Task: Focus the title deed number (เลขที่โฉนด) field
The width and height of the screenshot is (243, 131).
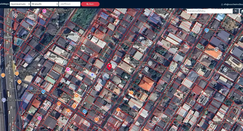Action: (x=70, y=4)
